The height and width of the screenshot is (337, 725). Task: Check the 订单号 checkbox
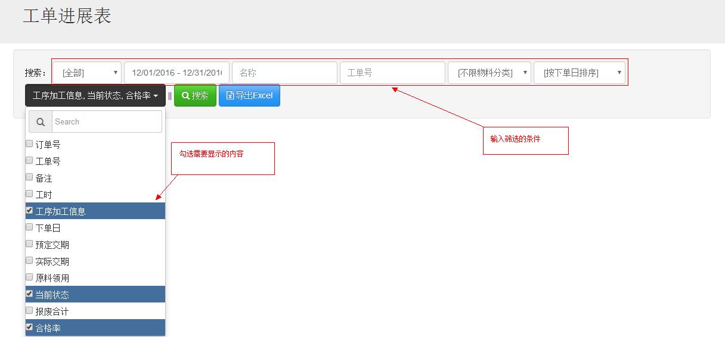[x=29, y=144]
